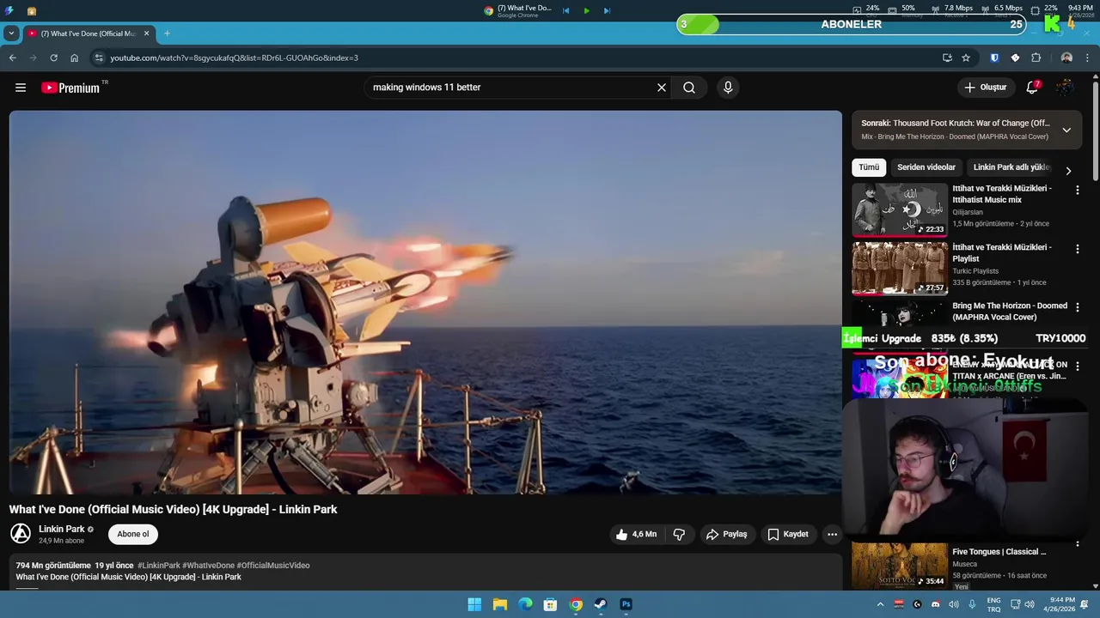This screenshot has height=618, width=1100.
Task: Open Ittihat Playlist thumbnail
Action: click(x=900, y=268)
